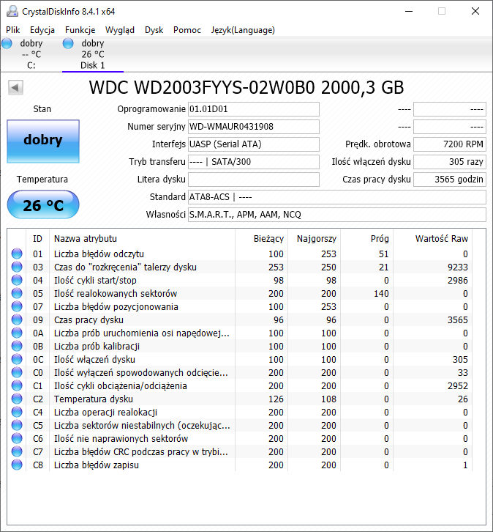
Task: Click status icon for attribute 07
Action: 17,307
